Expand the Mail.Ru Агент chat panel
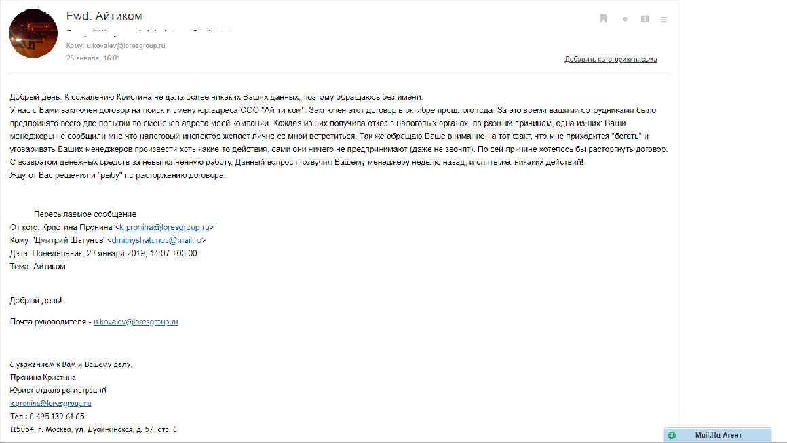The width and height of the screenshot is (787, 443). pyautogui.click(x=718, y=435)
